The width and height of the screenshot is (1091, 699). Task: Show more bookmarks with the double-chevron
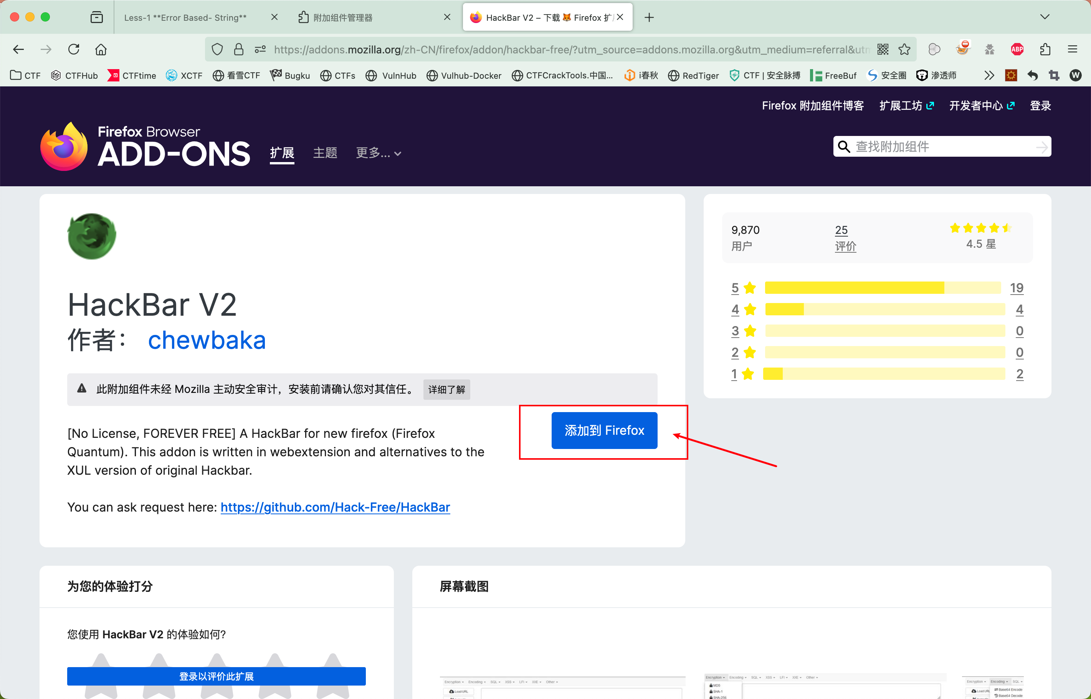pos(989,75)
